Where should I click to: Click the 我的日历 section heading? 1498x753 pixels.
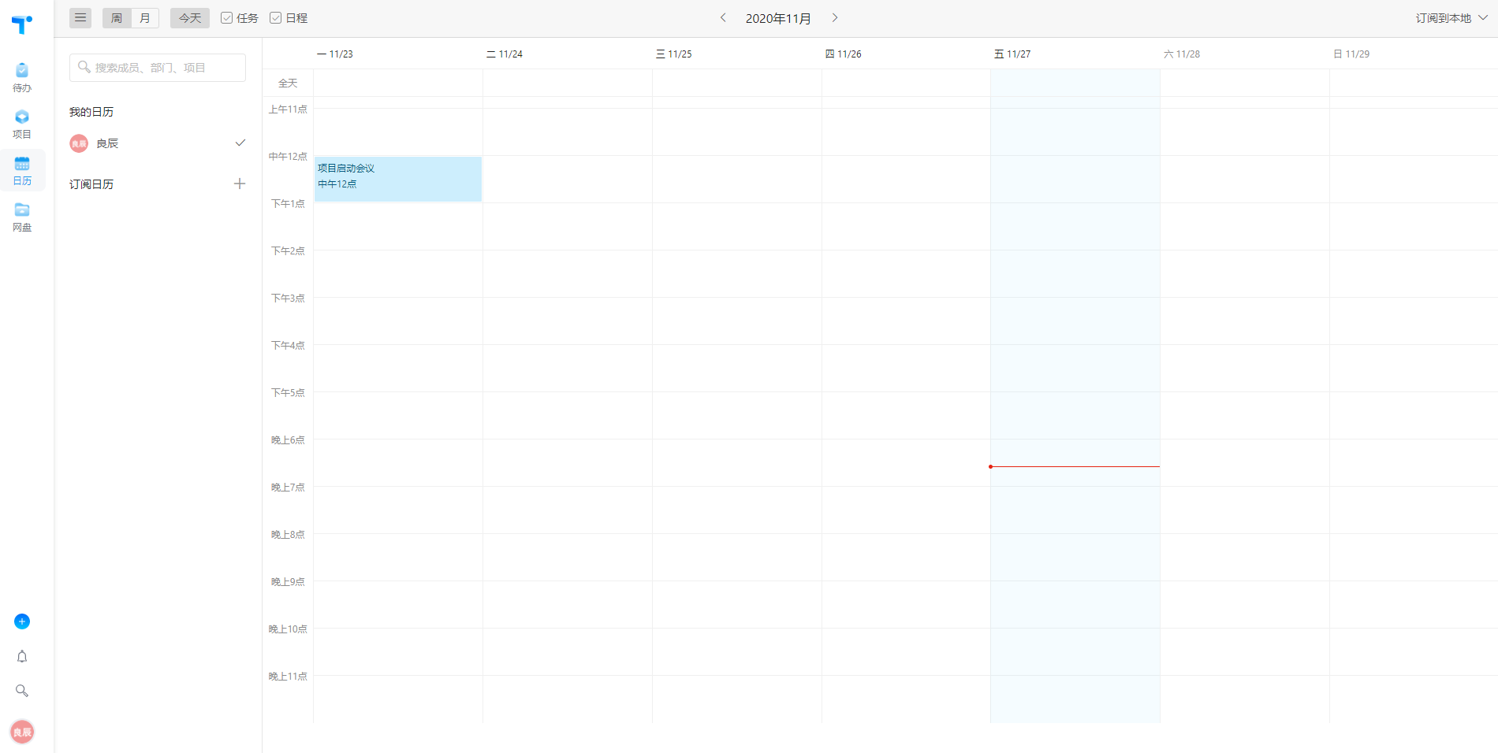tap(91, 112)
